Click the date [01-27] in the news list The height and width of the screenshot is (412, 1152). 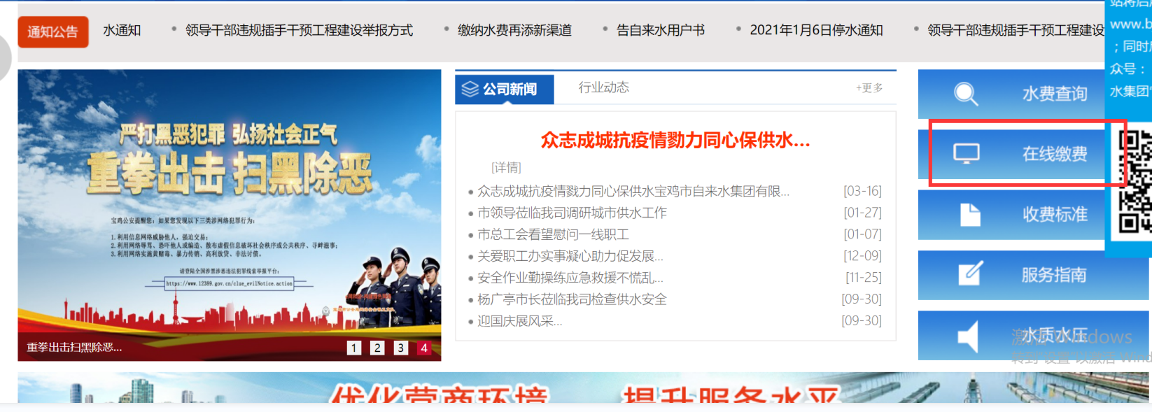click(862, 213)
